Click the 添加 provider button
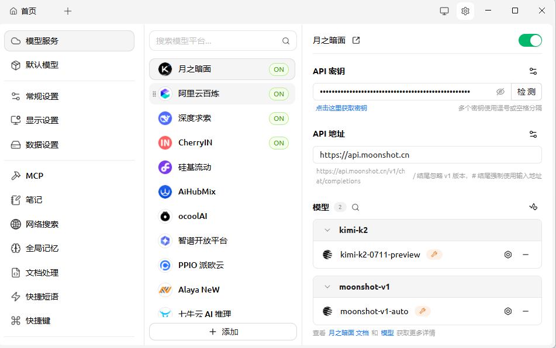 click(x=223, y=332)
